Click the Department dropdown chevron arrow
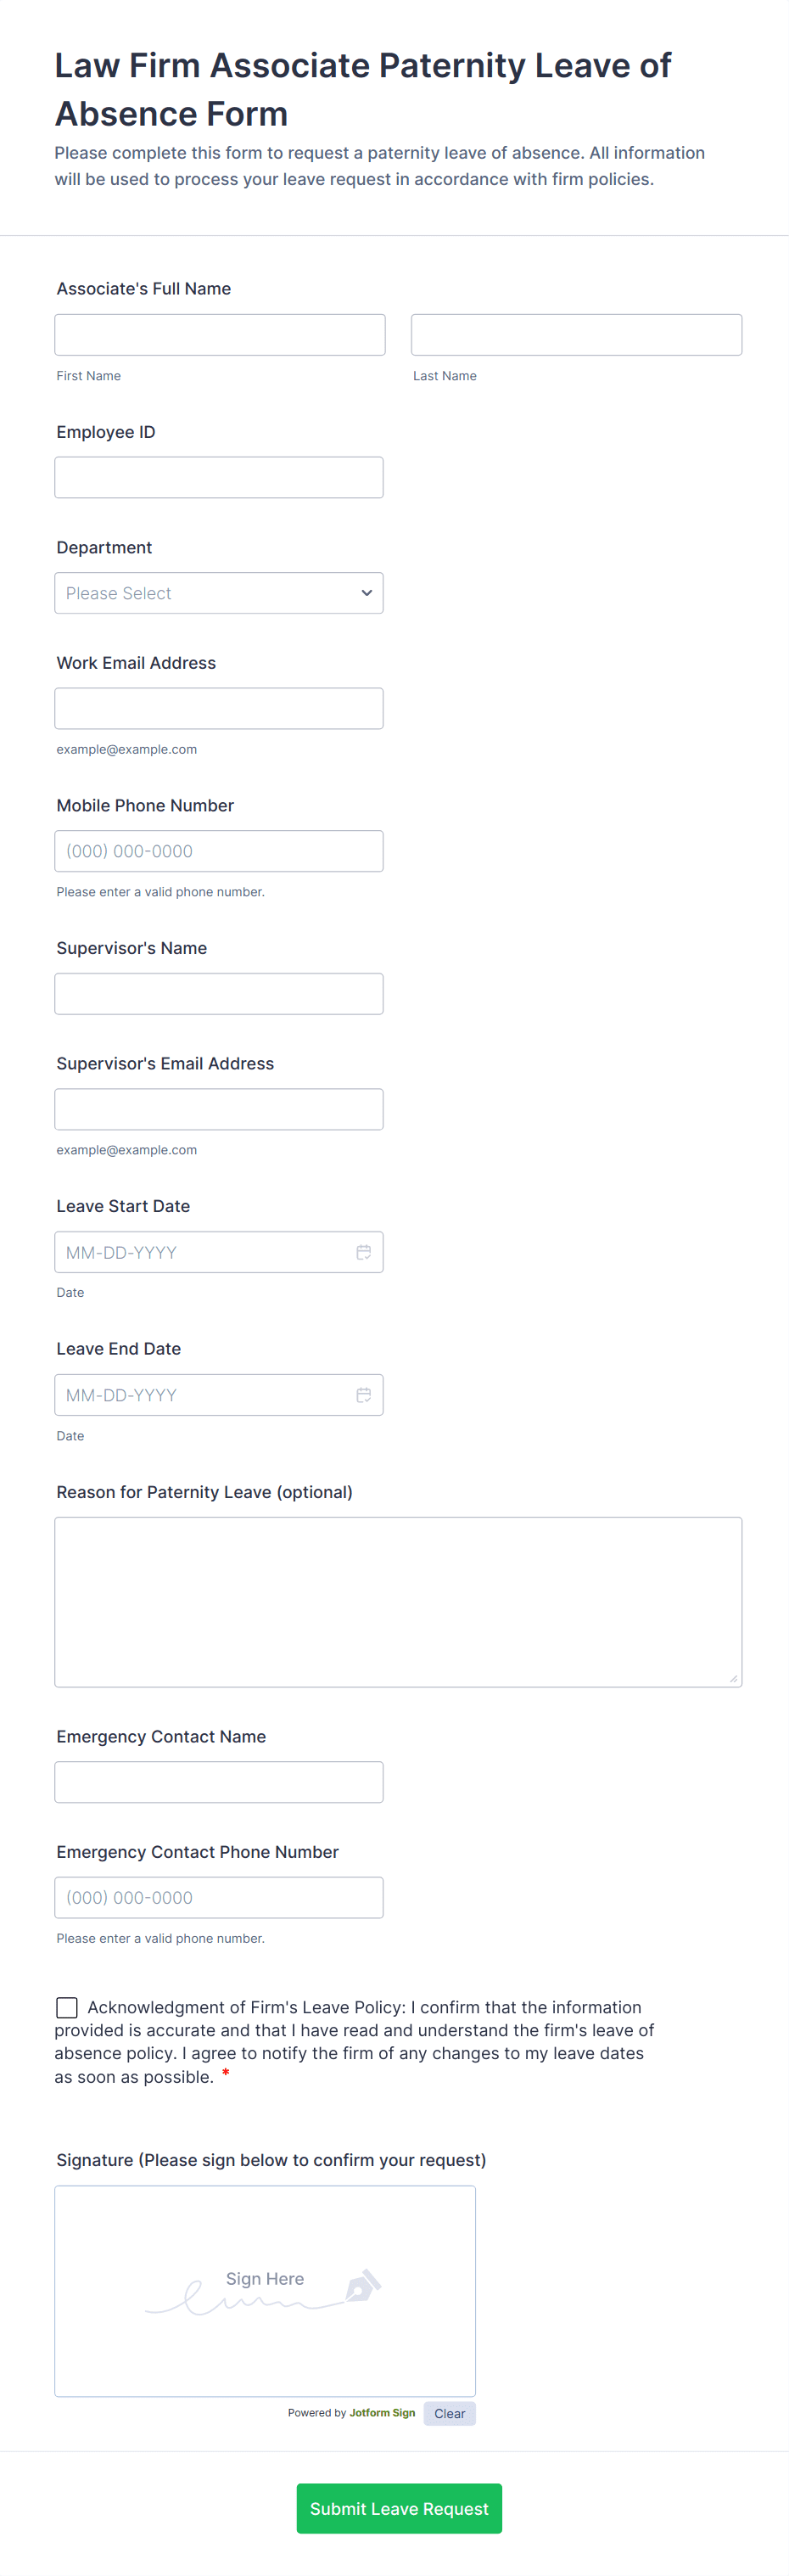Viewport: 789px width, 2576px height. click(x=366, y=593)
